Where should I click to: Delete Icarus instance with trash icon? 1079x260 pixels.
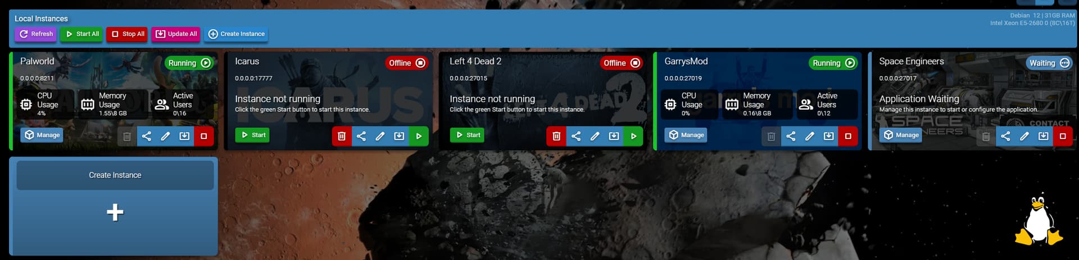[x=342, y=136]
